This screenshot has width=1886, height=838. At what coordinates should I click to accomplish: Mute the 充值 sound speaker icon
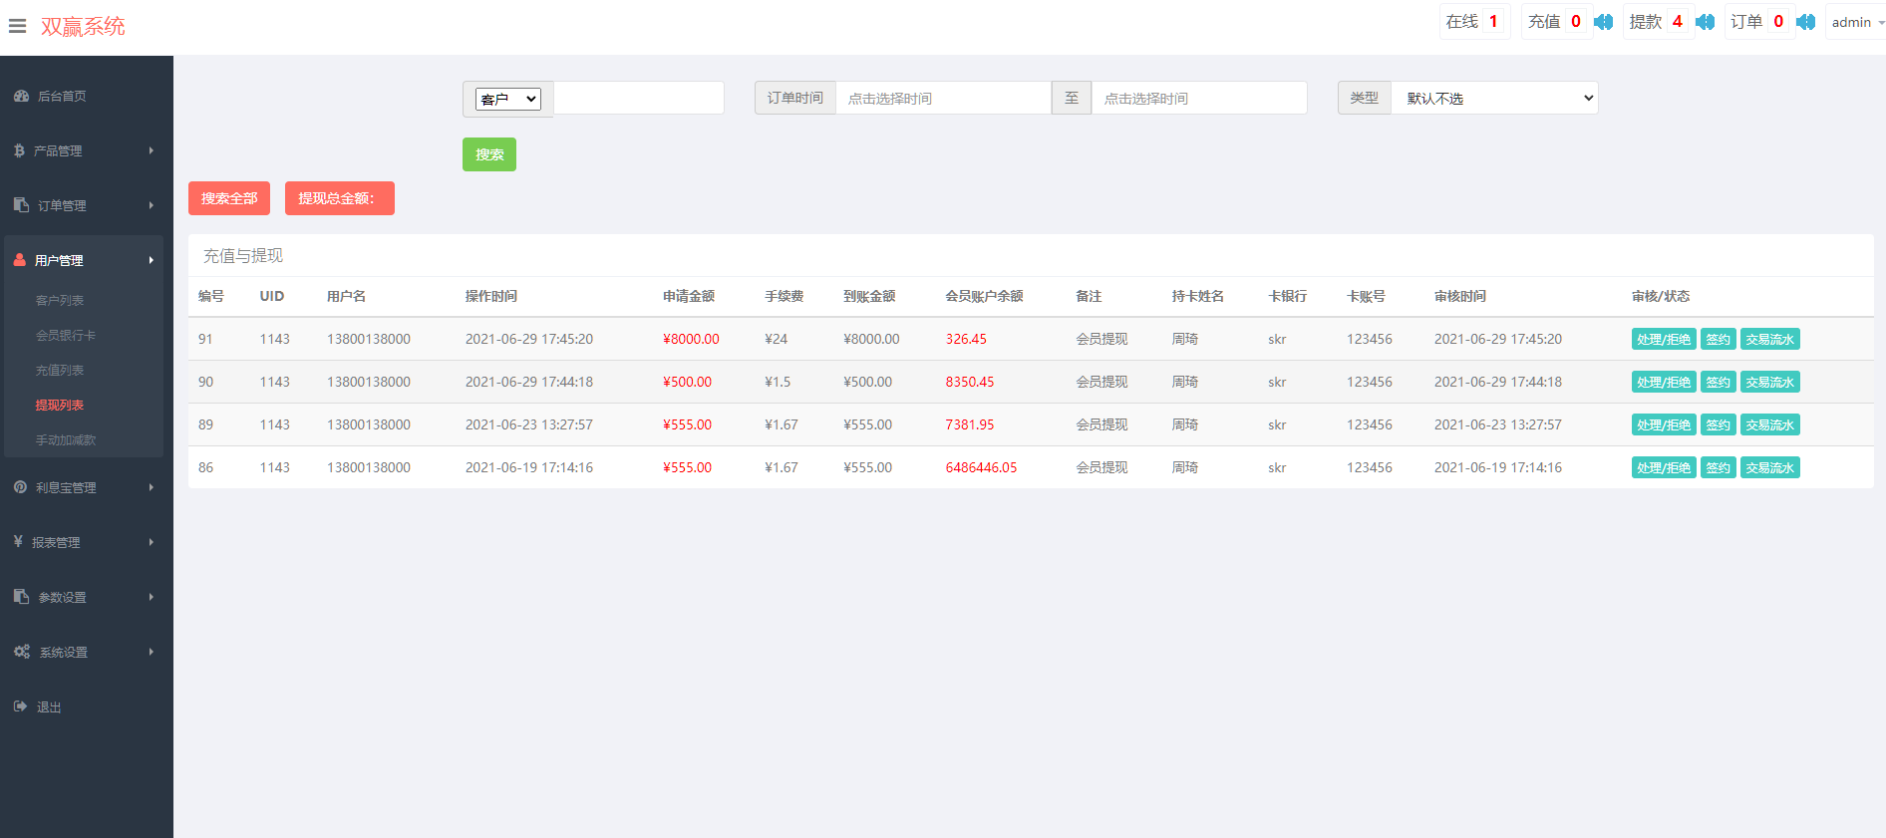pos(1603,22)
